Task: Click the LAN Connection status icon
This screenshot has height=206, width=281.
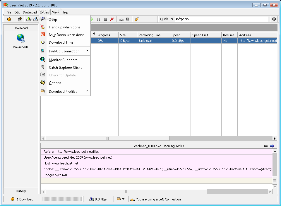Action: [x=132, y=199]
